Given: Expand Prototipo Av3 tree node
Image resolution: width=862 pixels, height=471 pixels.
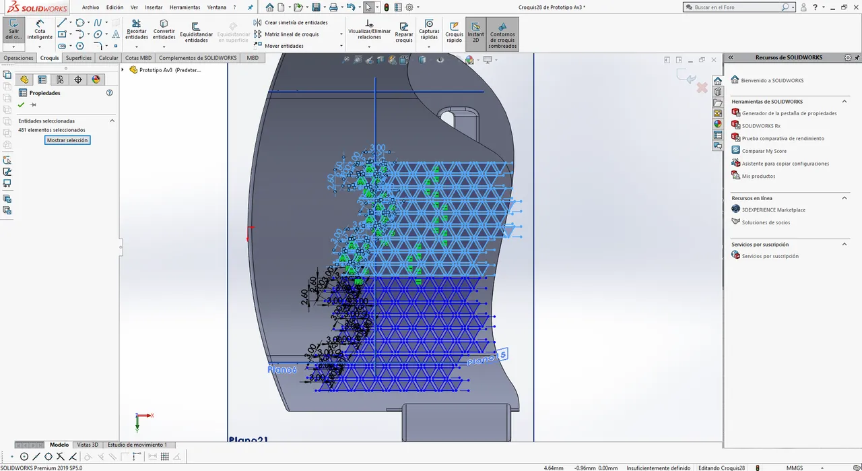Looking at the screenshot, I should click(x=123, y=69).
